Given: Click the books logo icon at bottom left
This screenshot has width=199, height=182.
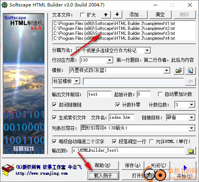Looking at the screenshot, I should click(8, 170).
